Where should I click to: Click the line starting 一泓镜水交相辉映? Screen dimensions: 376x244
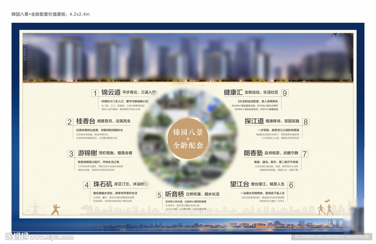coord(263,193)
